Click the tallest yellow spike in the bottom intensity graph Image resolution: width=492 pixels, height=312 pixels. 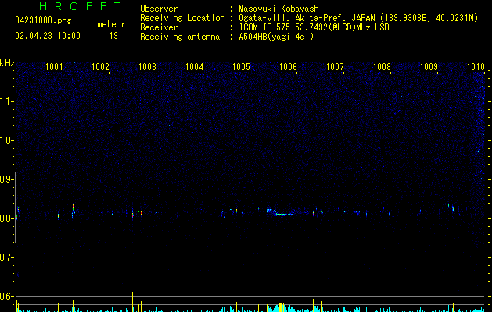tap(133, 302)
